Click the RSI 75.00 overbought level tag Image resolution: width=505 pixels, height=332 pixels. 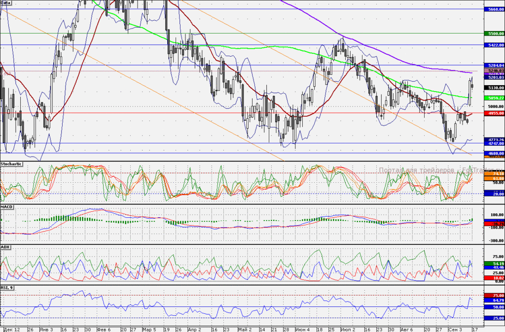tap(494, 296)
